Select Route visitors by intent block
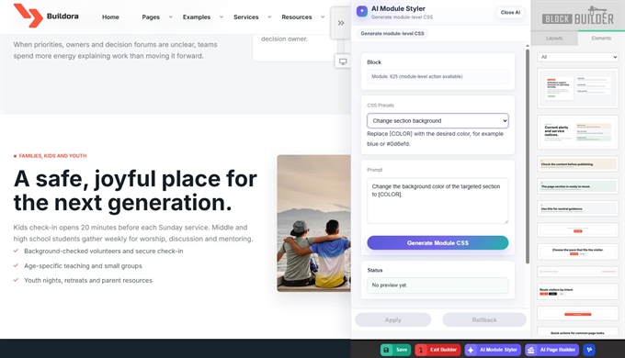The width and height of the screenshot is (625, 358). coord(577,292)
